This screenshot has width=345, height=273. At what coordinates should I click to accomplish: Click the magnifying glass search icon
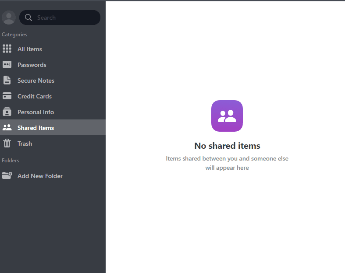pyautogui.click(x=28, y=17)
